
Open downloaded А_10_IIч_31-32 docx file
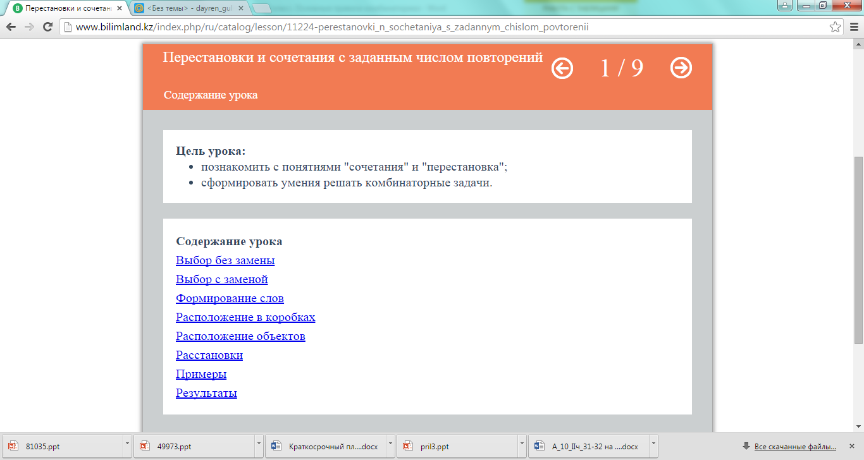pos(588,446)
